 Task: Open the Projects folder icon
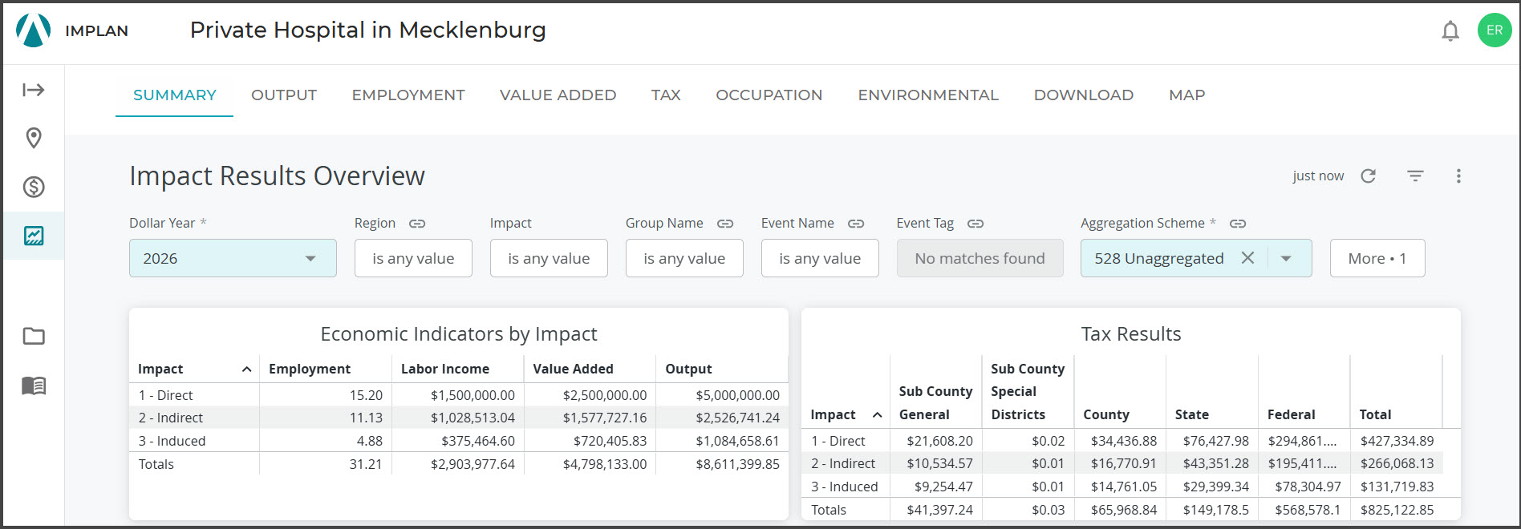(x=34, y=336)
